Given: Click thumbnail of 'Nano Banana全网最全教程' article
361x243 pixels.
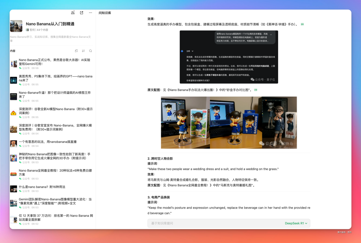Looking at the screenshot, I should tap(14, 174).
